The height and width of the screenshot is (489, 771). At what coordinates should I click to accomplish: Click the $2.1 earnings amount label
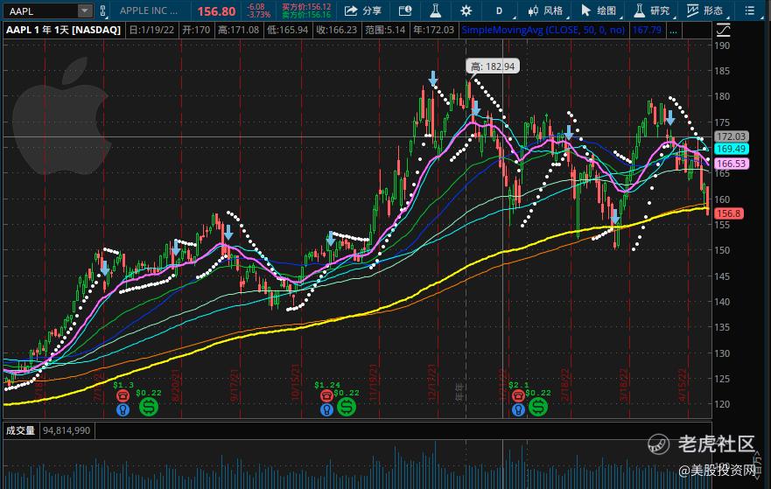click(x=519, y=385)
